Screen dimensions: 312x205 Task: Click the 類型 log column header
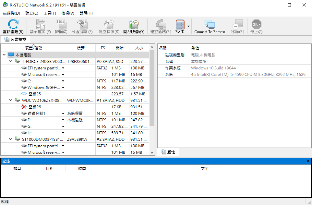coord(17,169)
